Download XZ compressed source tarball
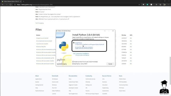This screenshot has height=96, width=171. [44, 41]
